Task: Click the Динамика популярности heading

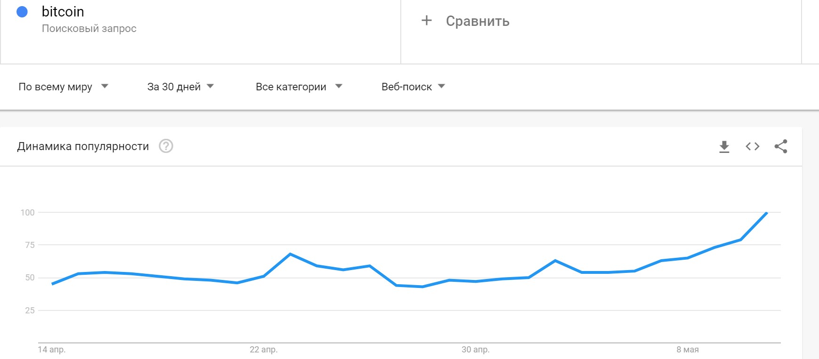Action: [x=83, y=146]
